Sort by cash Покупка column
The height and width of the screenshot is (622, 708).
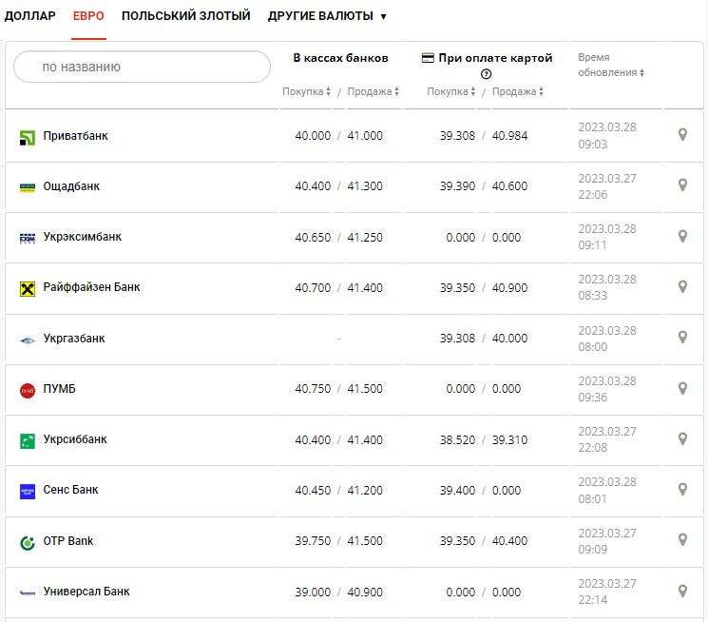306,91
